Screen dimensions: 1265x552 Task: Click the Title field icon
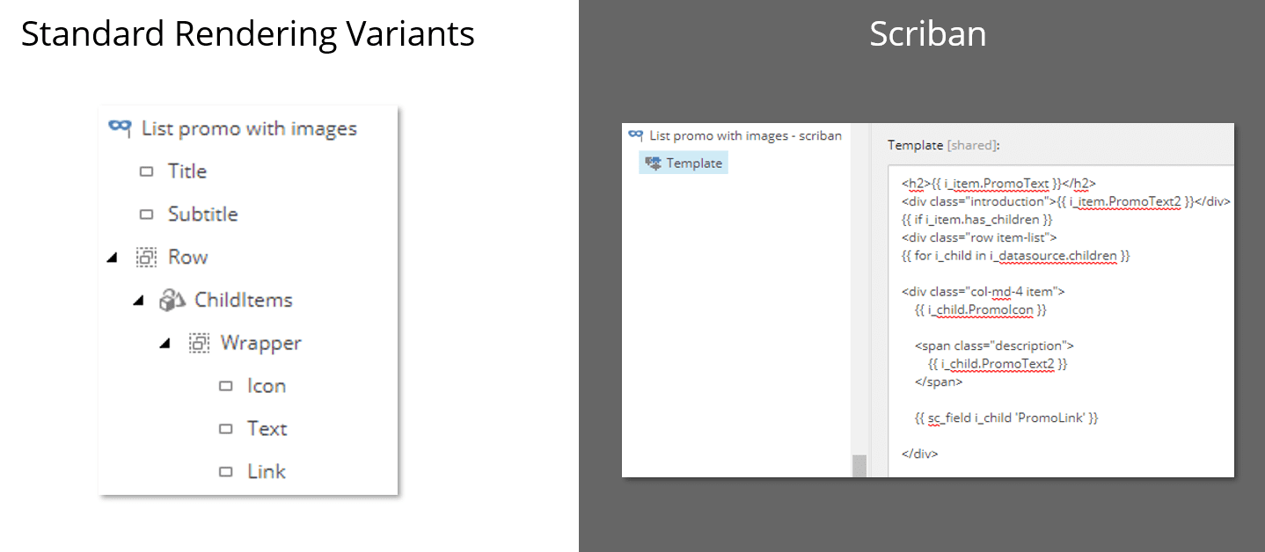(146, 171)
